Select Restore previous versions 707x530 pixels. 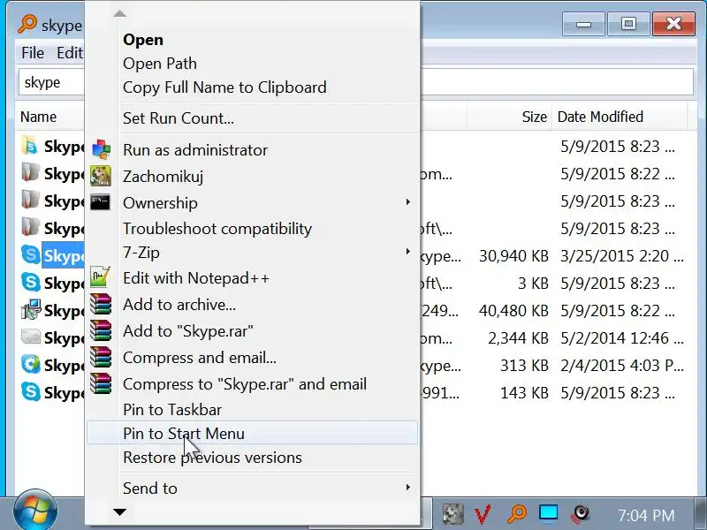(x=212, y=458)
